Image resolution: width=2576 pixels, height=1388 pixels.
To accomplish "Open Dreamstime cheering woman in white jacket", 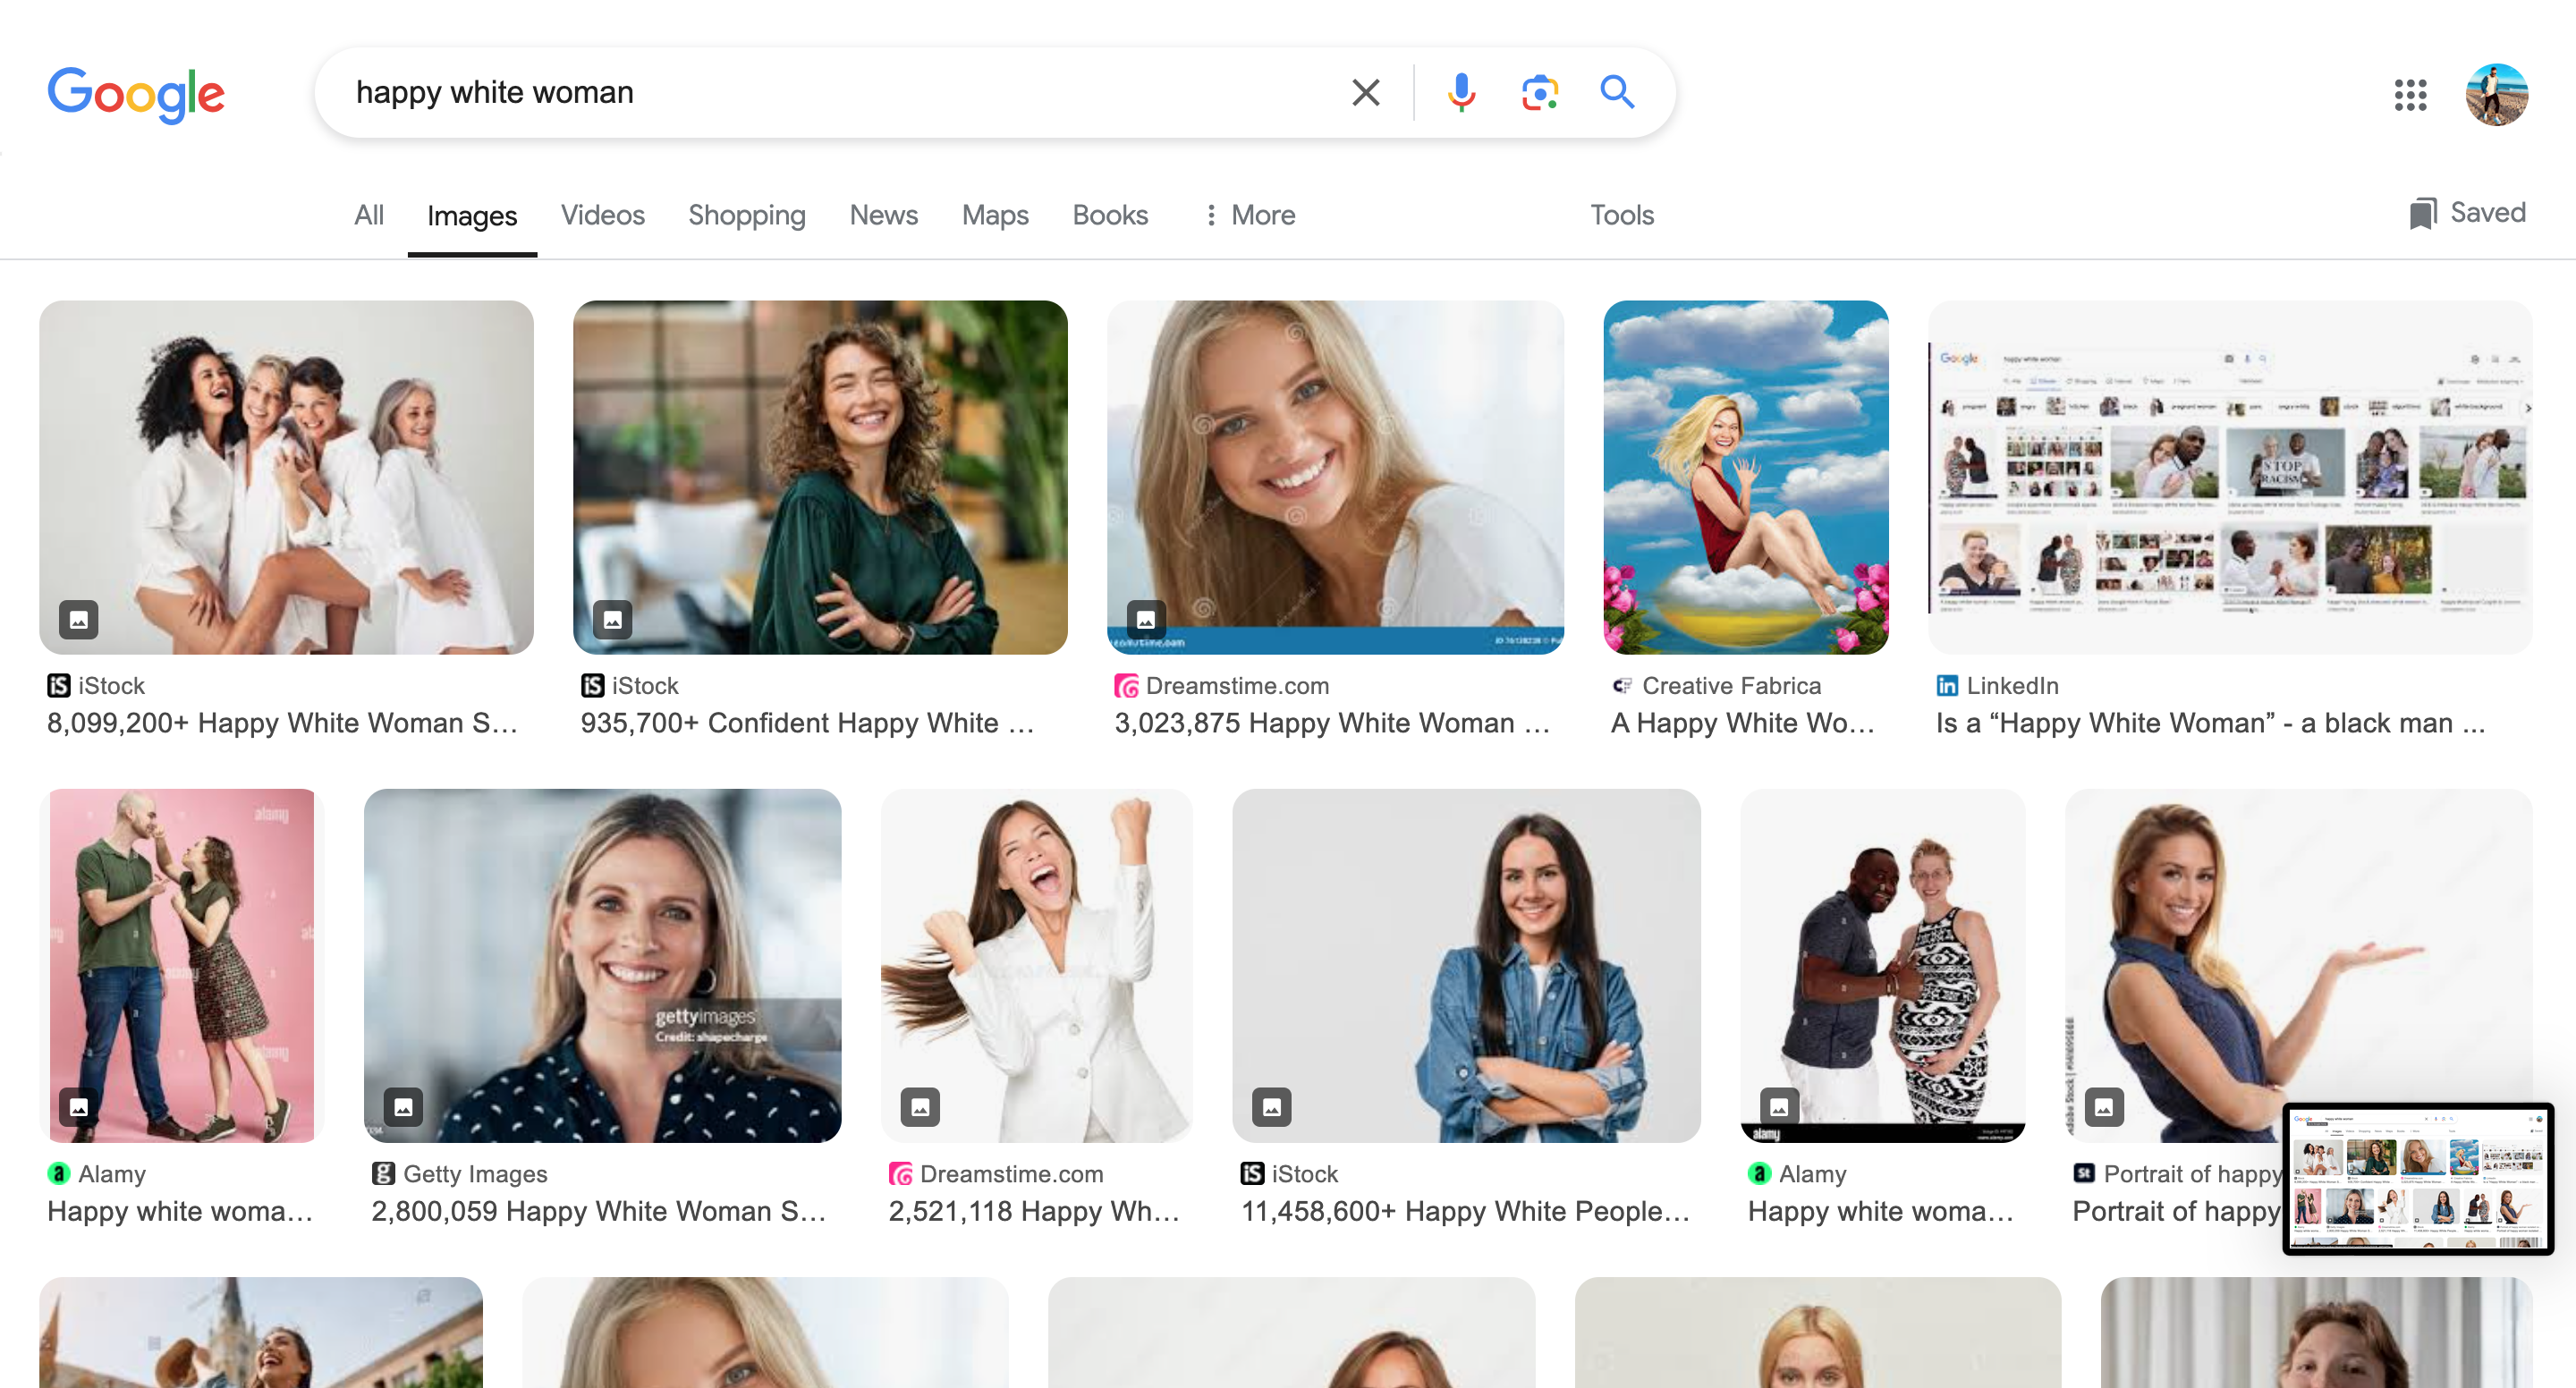I will pyautogui.click(x=1036, y=965).
